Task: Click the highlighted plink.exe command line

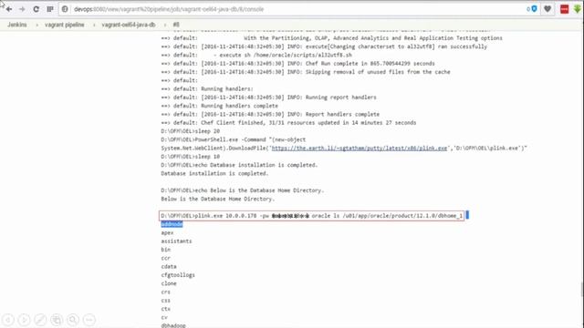Action: tap(312, 216)
